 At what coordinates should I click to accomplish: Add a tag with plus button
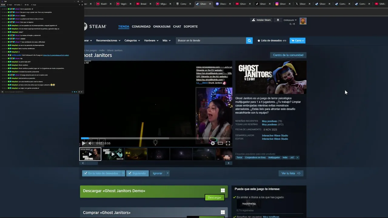[x=297, y=157]
